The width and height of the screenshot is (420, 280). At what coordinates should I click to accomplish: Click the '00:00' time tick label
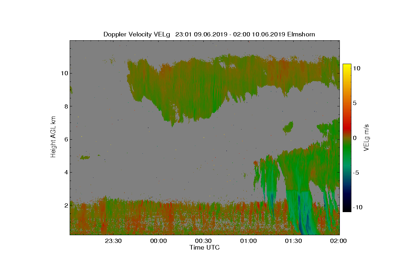158,241
